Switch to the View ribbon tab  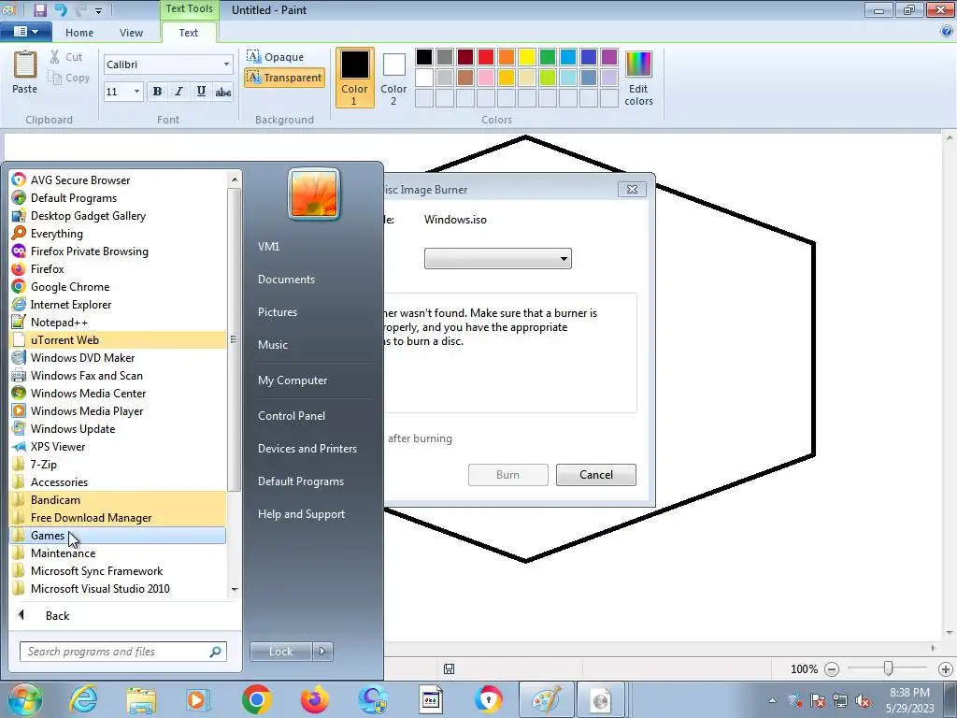[x=131, y=33]
